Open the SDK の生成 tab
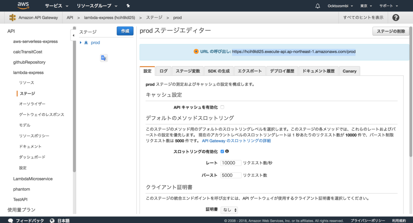This screenshot has width=413, height=223. click(x=219, y=71)
